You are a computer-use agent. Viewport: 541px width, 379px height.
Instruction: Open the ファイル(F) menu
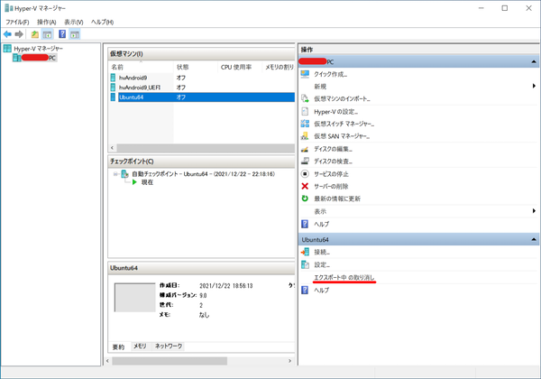pyautogui.click(x=17, y=22)
